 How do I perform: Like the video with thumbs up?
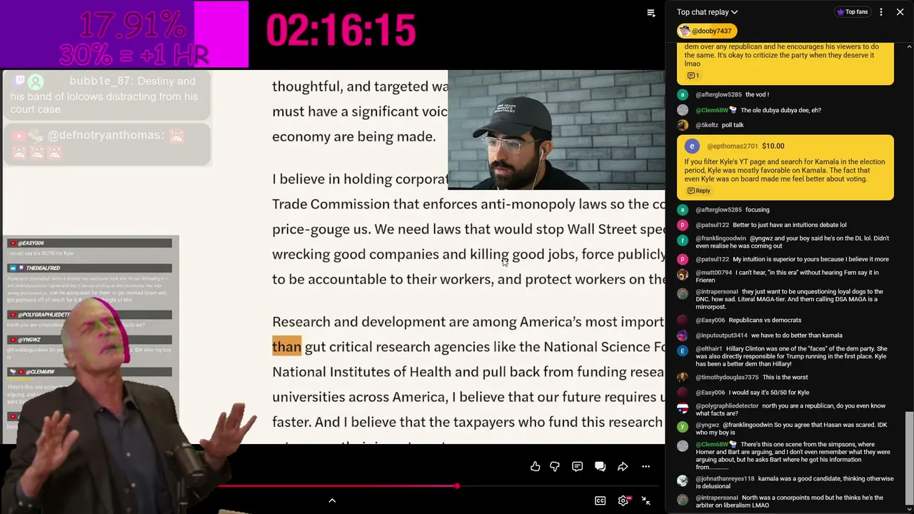(x=535, y=466)
